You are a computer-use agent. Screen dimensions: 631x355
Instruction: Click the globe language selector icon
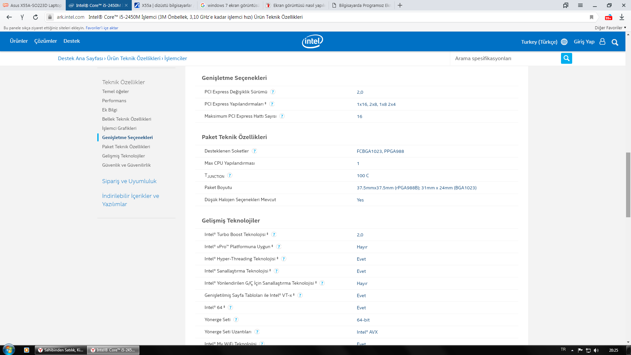564,42
